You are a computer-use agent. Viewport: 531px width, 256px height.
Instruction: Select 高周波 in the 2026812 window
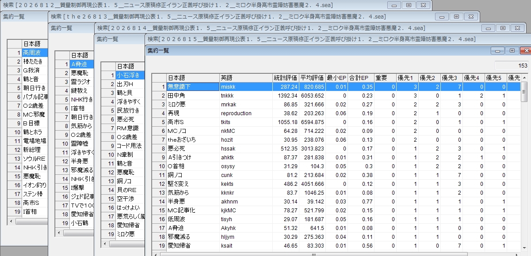(x=35, y=53)
